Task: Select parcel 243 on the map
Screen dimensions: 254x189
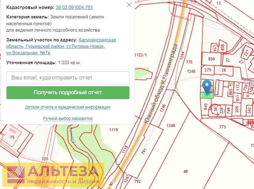Action: (249, 110)
